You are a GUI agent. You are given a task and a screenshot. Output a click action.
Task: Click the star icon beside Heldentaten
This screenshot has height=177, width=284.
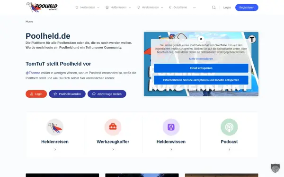[x=77, y=8]
